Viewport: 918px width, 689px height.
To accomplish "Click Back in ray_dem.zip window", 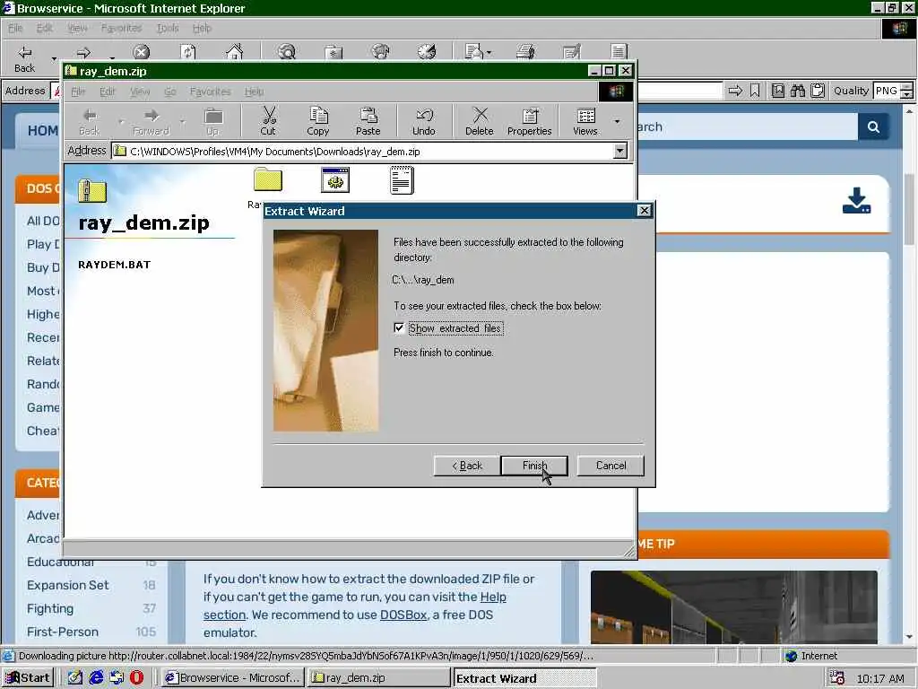I will (x=90, y=121).
